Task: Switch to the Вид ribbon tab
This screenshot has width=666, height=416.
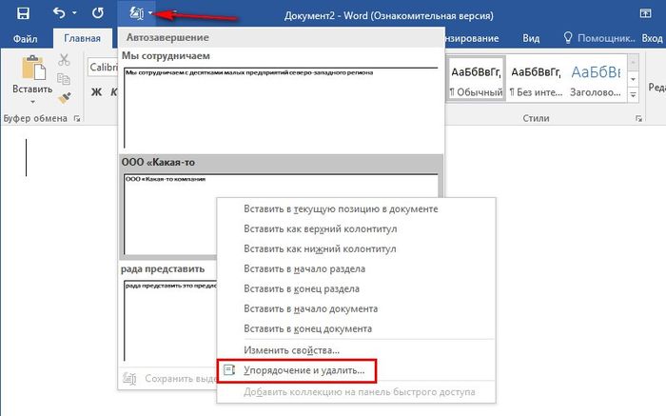Action: 531,38
